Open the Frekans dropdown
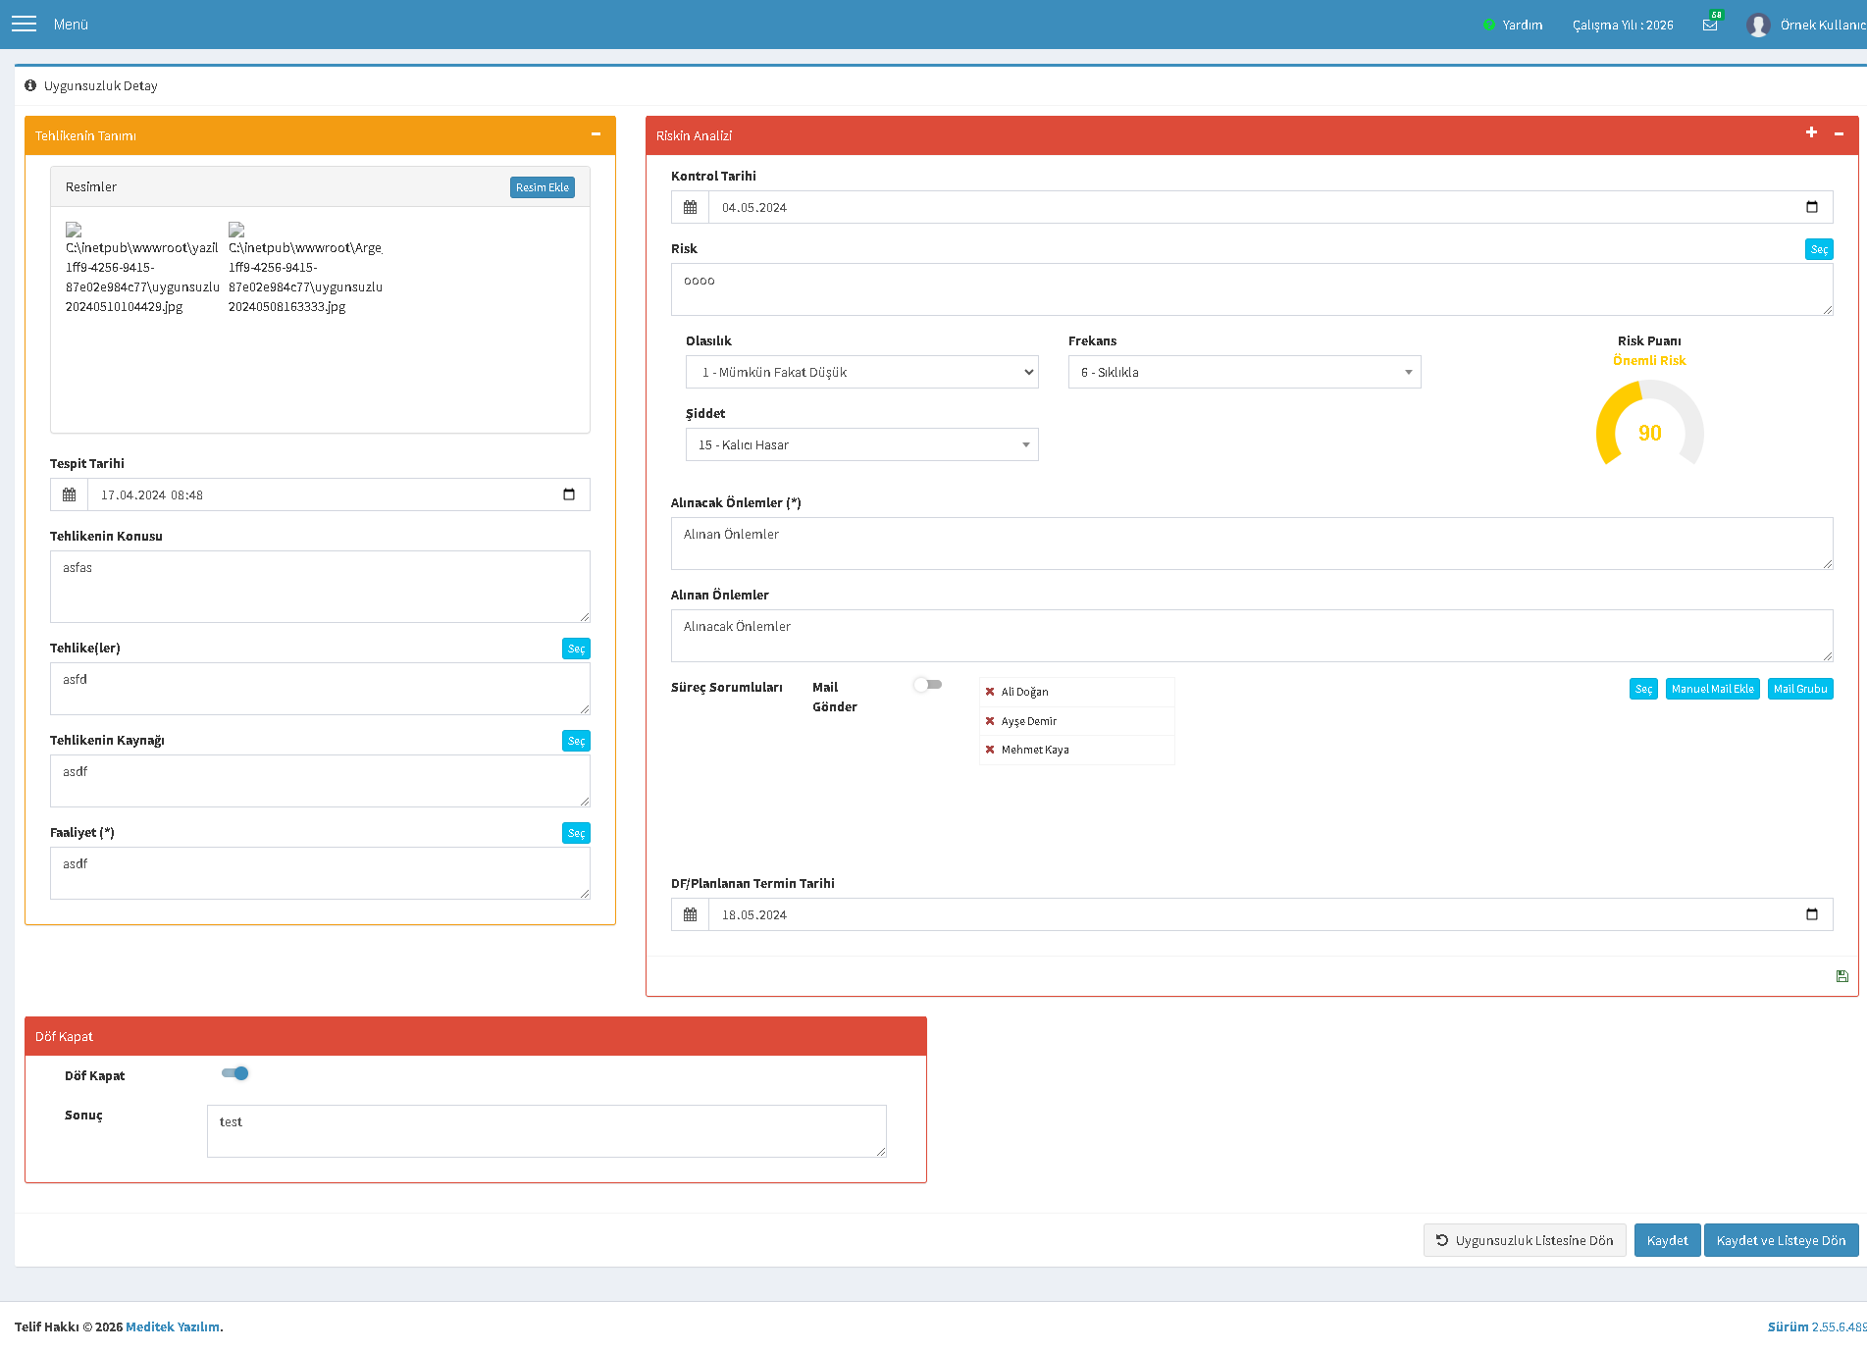The width and height of the screenshot is (1867, 1351). pos(1244,372)
